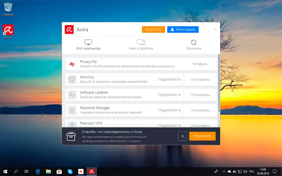Open Privacy Pal using its flamingo icon
The image size is (282, 176).
[x=72, y=64]
